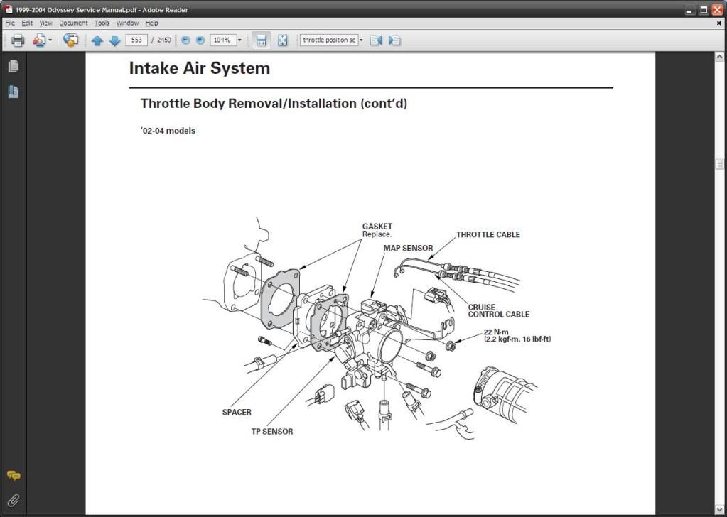
Task: Toggle continuous scrolling page mode
Action: pos(261,40)
